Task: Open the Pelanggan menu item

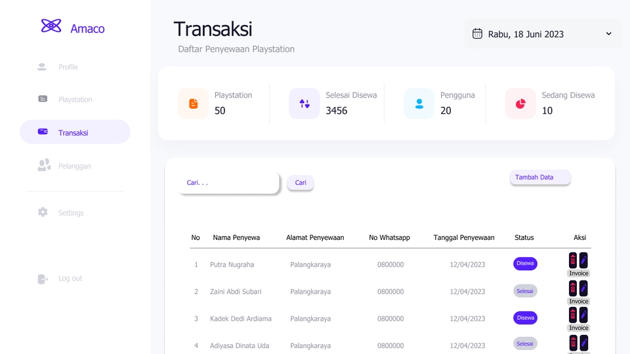Action: (75, 166)
